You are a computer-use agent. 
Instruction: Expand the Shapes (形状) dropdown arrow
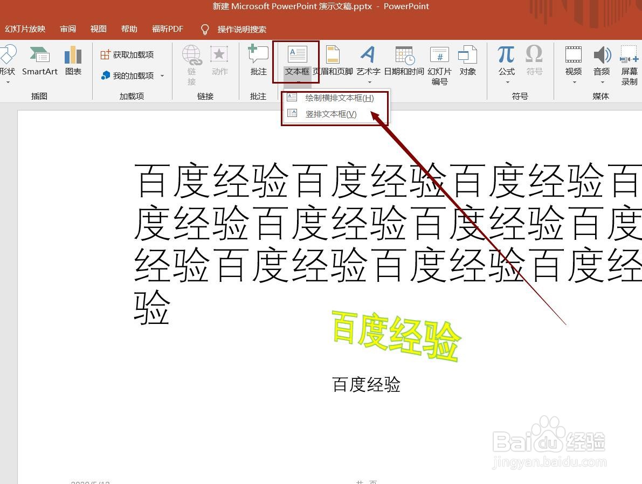[x=8, y=82]
